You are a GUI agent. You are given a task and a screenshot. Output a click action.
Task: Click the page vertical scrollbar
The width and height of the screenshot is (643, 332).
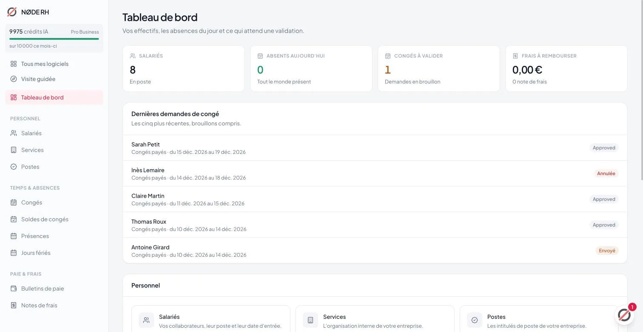point(641,91)
